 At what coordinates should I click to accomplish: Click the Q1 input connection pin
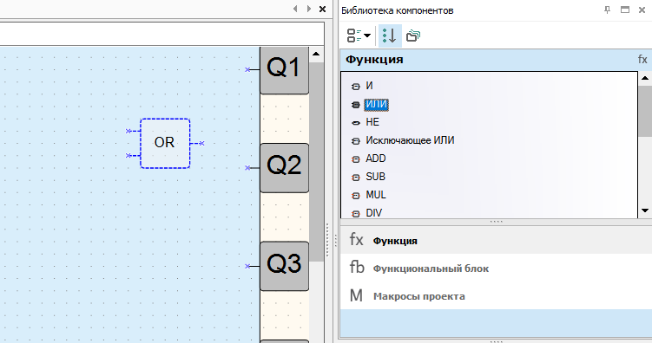(247, 69)
